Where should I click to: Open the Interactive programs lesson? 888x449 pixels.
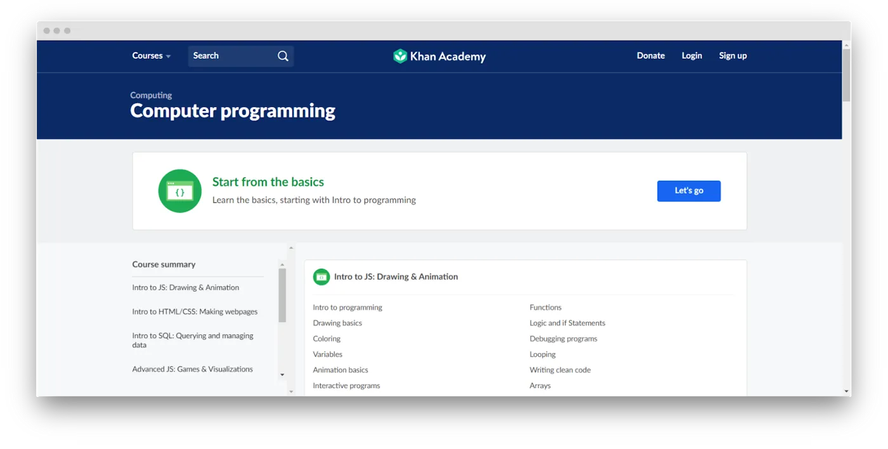pos(346,386)
